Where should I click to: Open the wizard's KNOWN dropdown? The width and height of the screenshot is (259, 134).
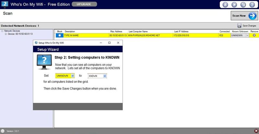click(105, 76)
